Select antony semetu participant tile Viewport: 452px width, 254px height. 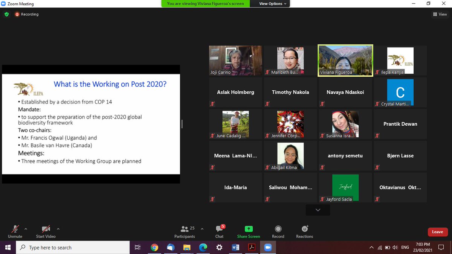345,156
